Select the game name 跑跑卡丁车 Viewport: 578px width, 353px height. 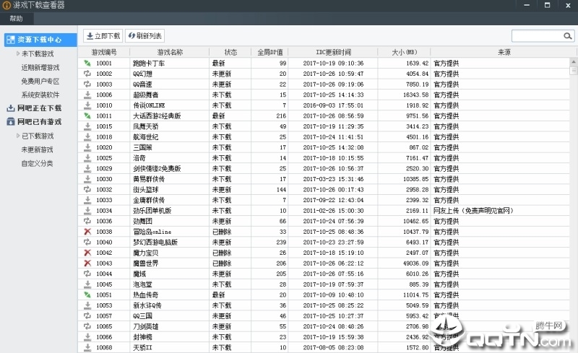click(149, 64)
